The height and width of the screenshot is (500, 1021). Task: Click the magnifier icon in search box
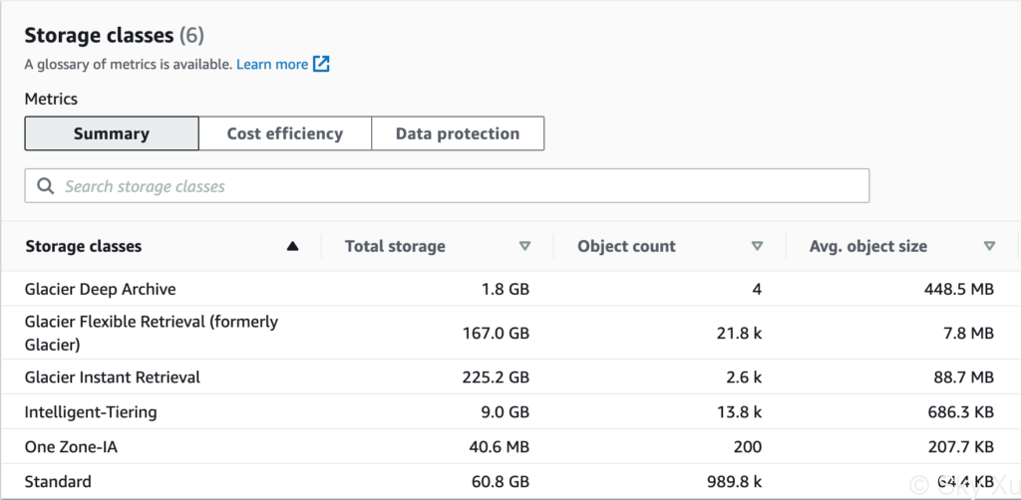(45, 186)
